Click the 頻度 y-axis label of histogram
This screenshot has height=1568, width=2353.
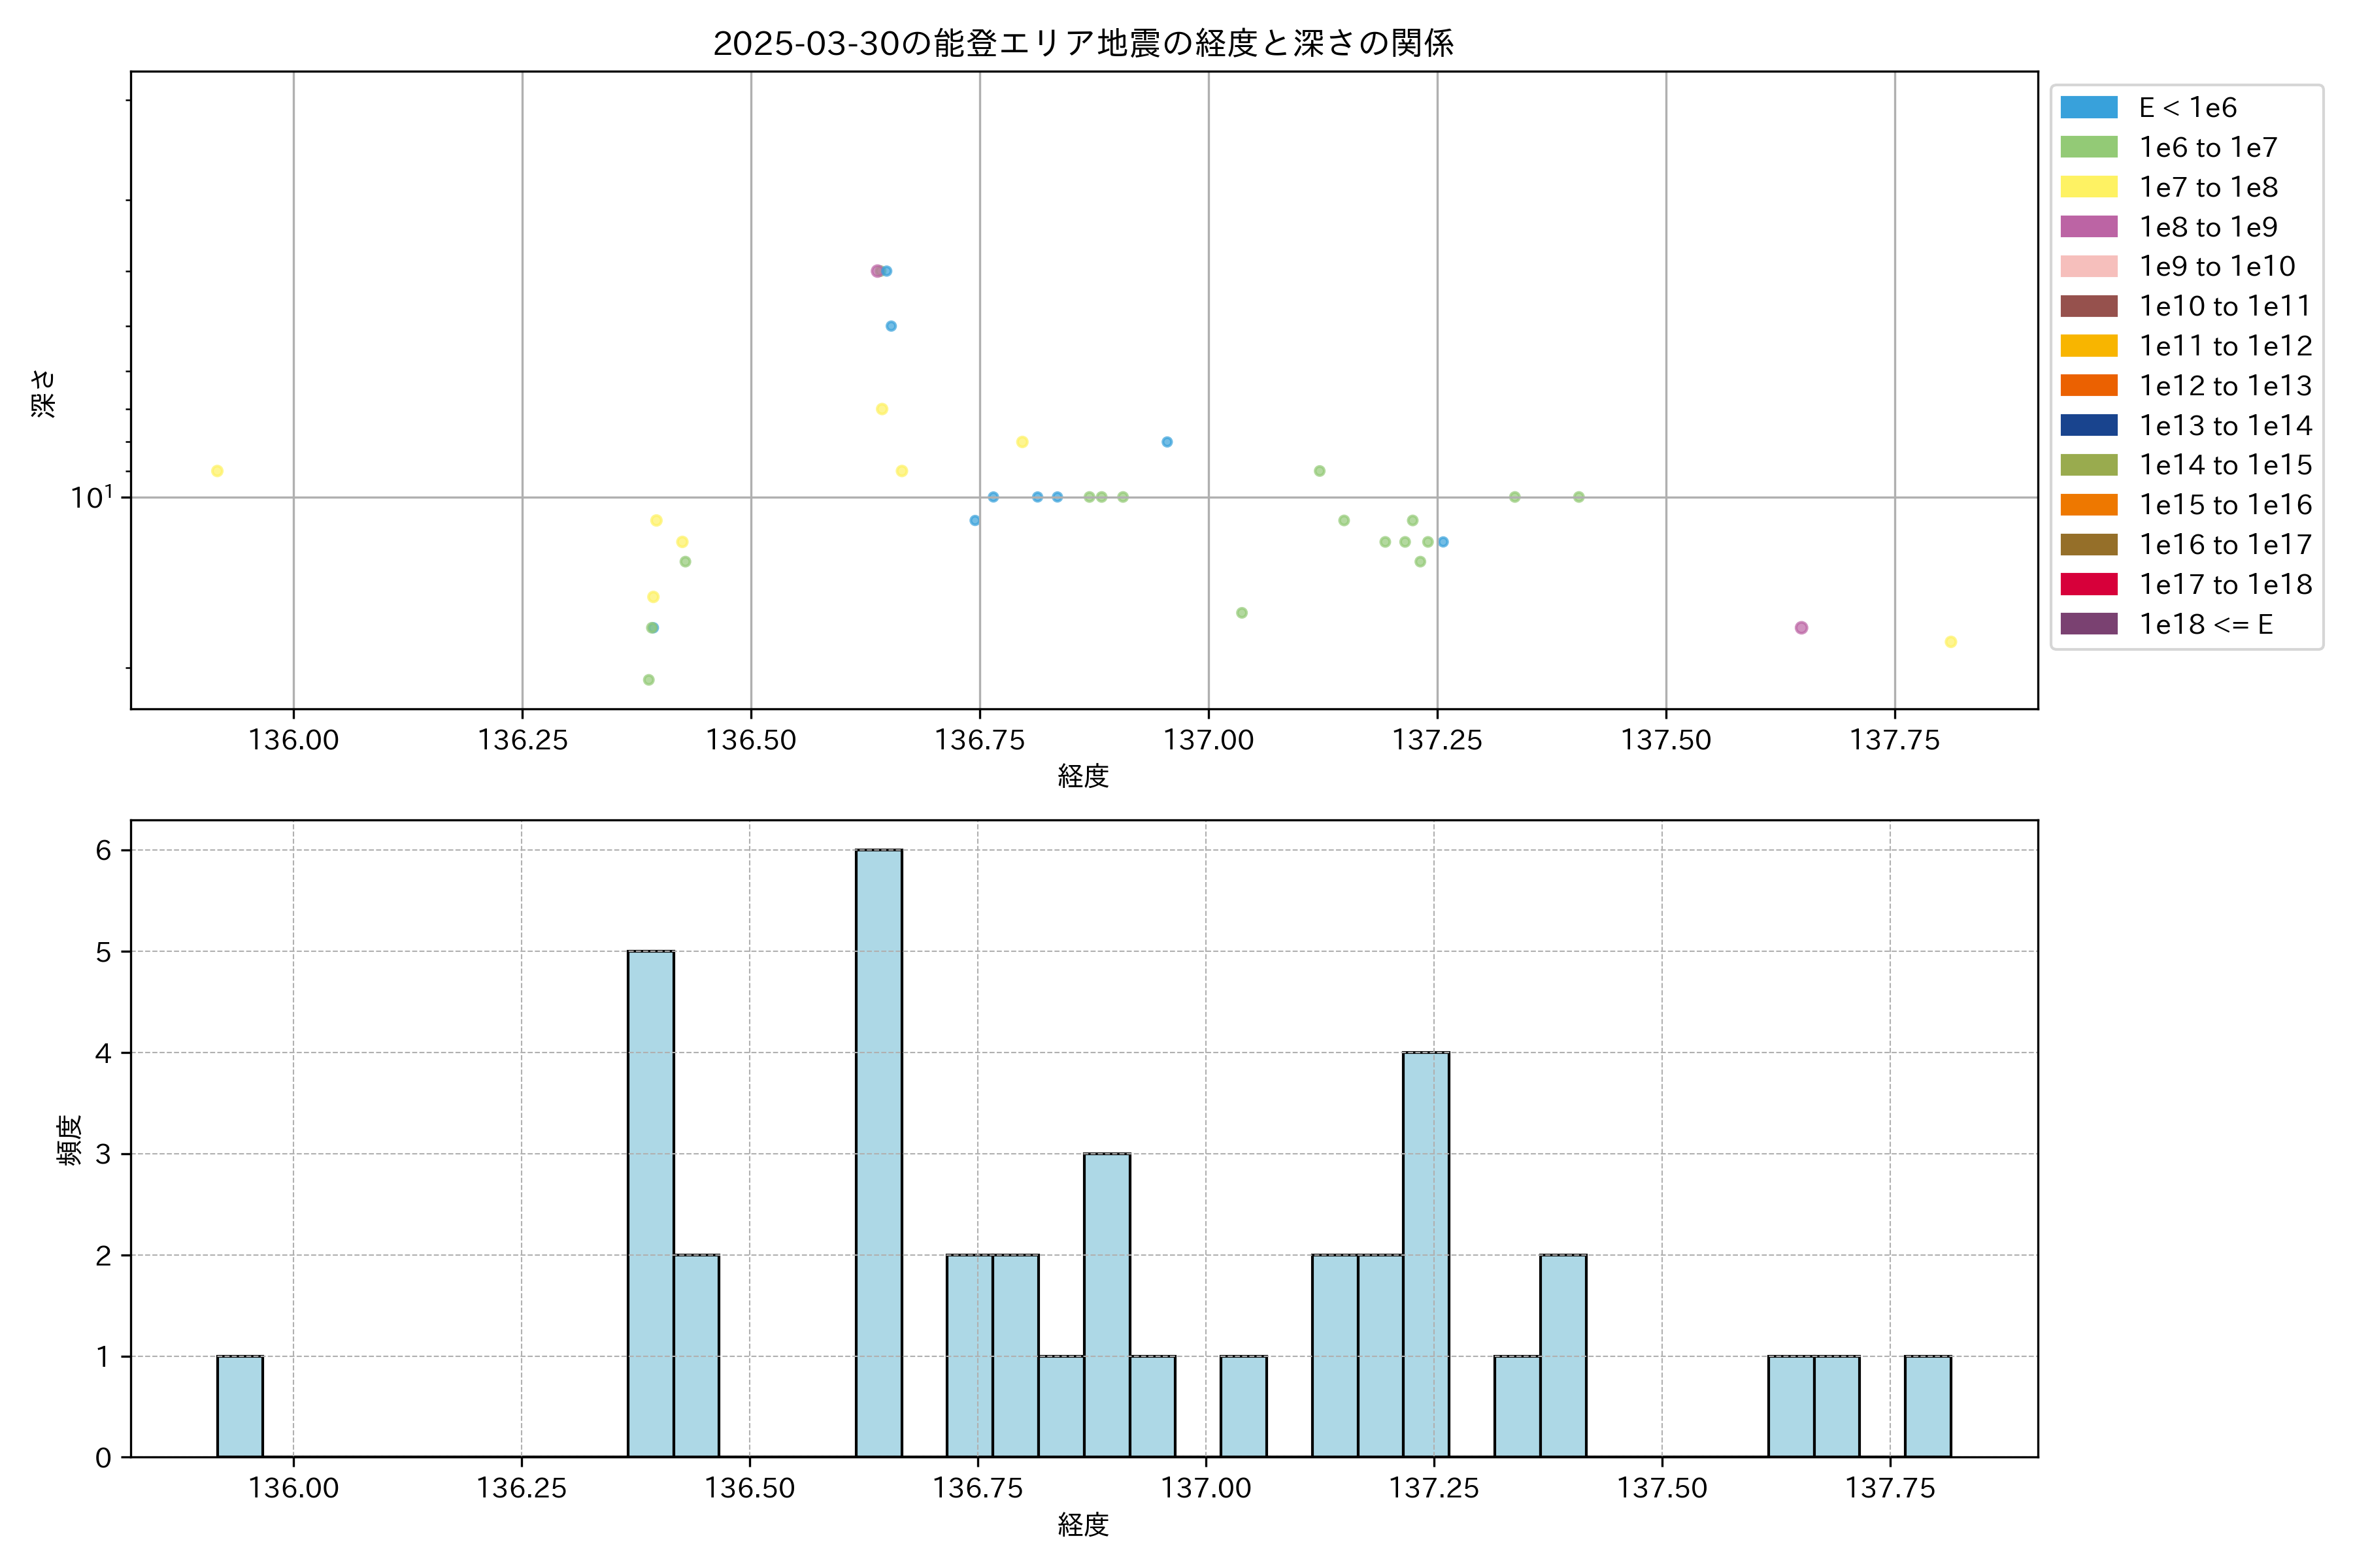click(x=69, y=1140)
